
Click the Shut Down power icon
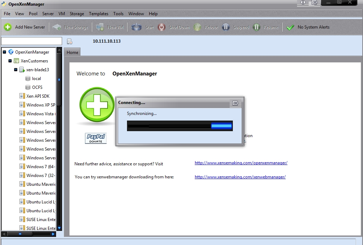pos(162,27)
